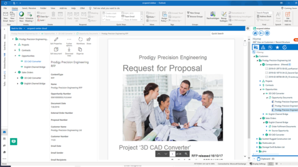Collapse the Opportunities node in site tree

point(15,56)
